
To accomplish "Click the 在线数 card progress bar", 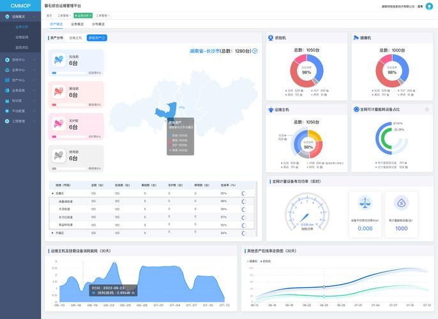I will click(69, 73).
